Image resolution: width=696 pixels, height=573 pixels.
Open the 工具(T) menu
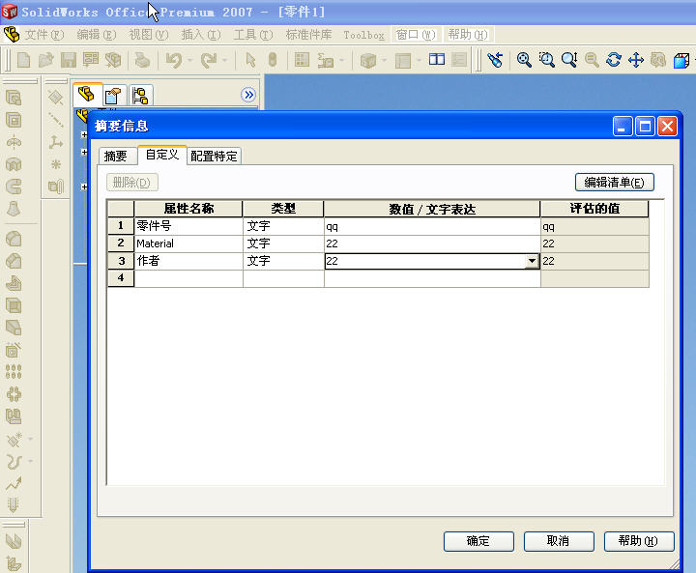click(x=253, y=35)
